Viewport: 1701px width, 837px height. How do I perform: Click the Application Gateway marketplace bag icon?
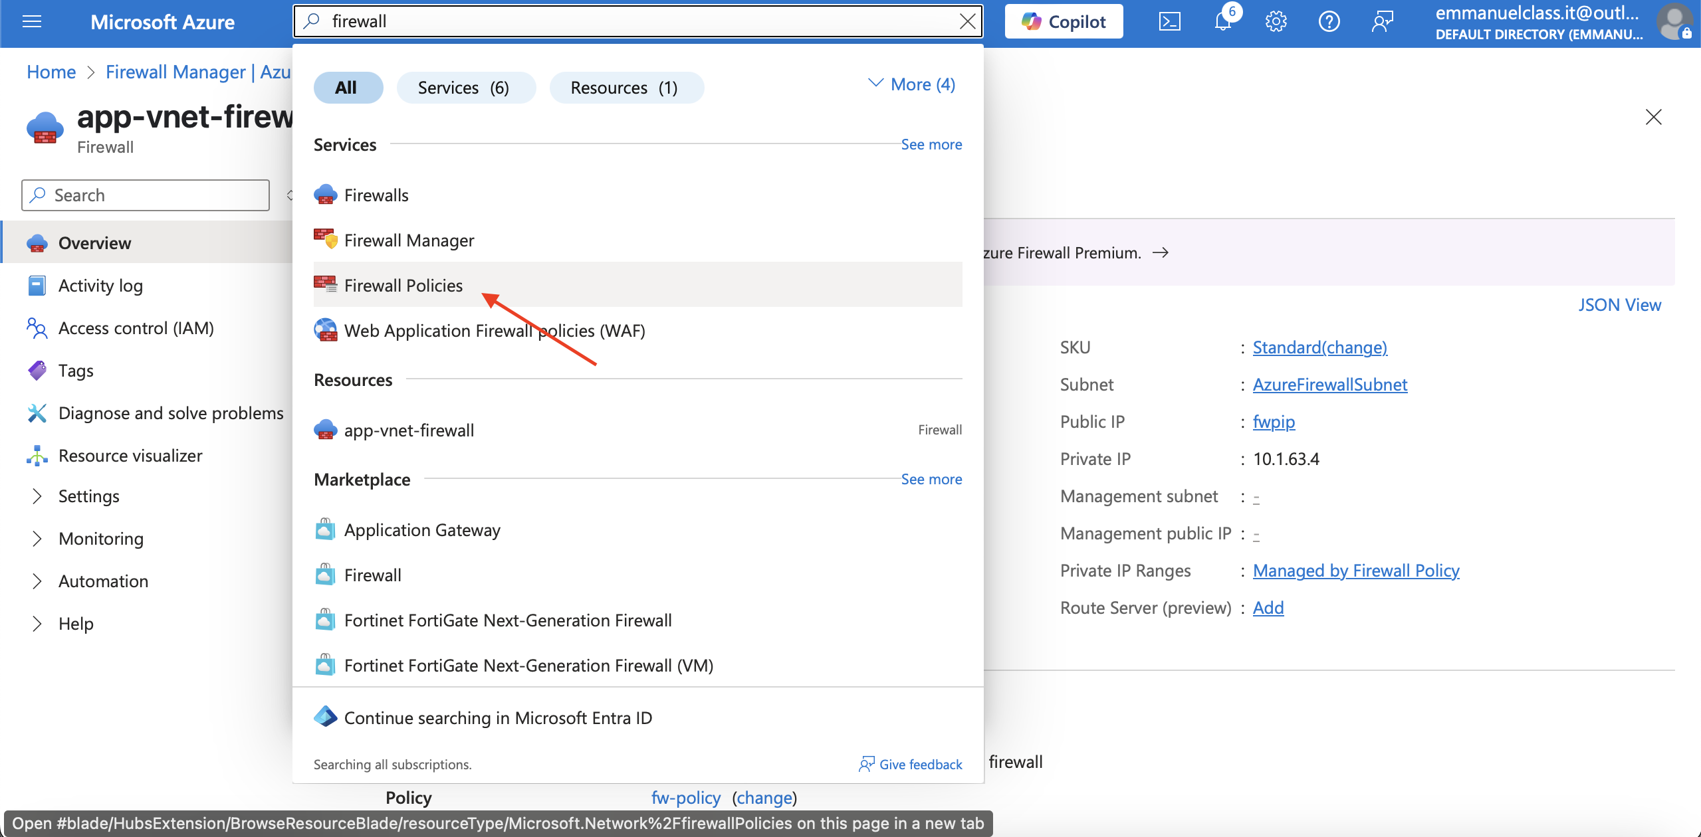point(325,529)
